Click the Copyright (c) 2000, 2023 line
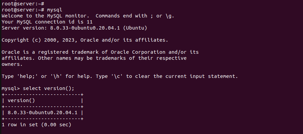The height and width of the screenshot is (134, 303). [85, 40]
